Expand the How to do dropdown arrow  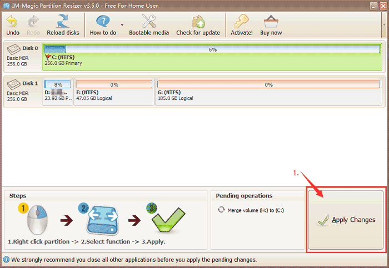122,25
